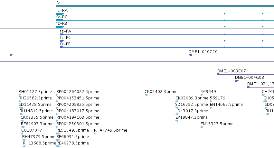Click the fz-RA transcript label
The image size is (274, 148).
(62, 11)
